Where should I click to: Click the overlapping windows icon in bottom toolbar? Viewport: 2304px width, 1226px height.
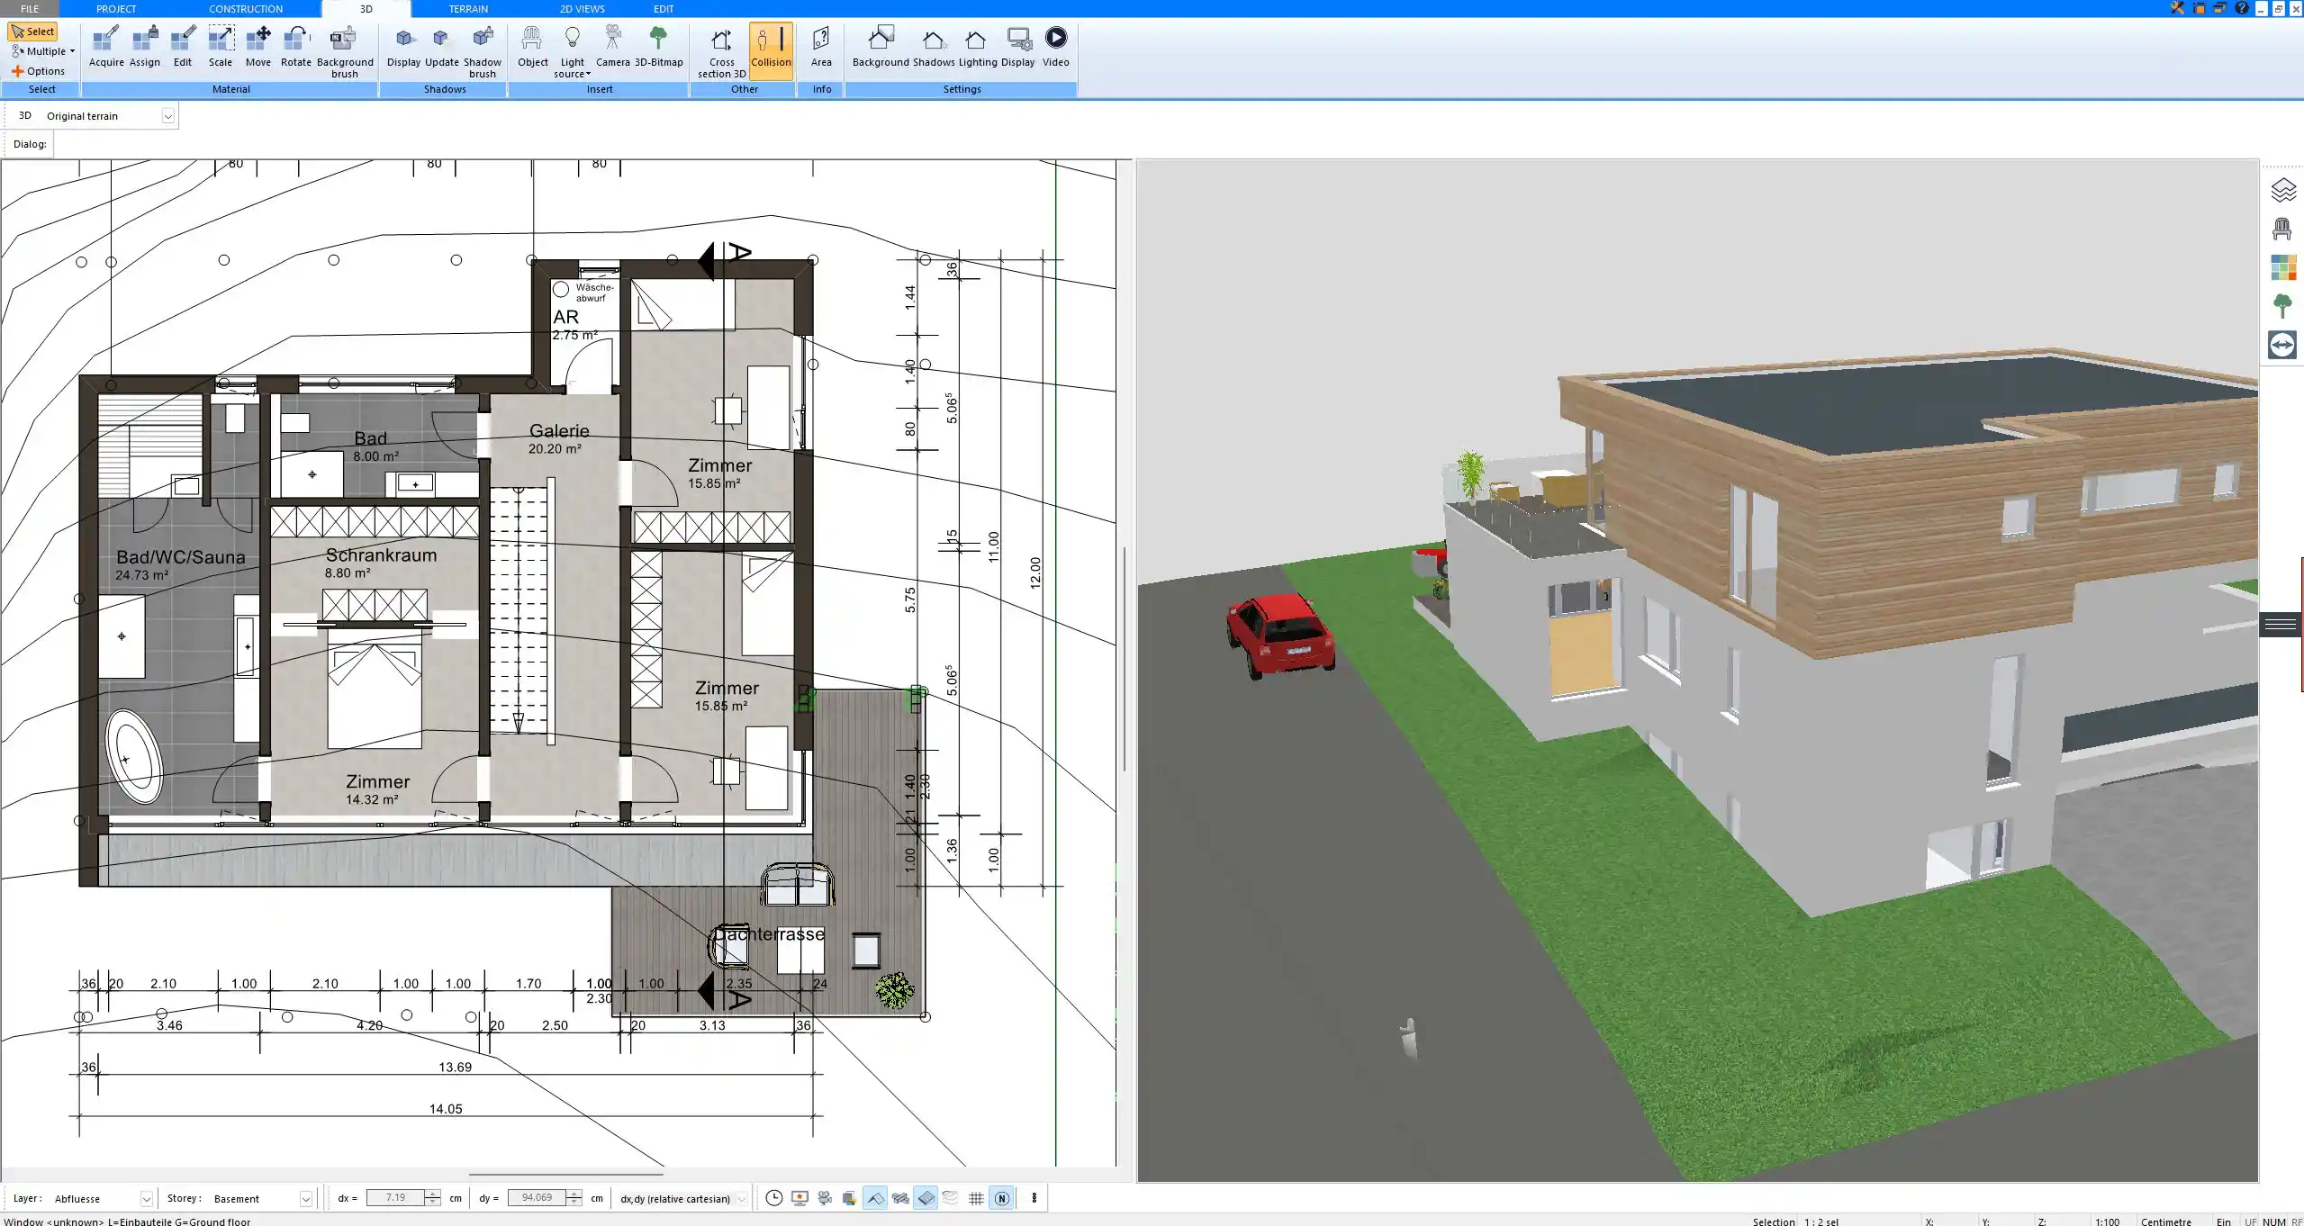849,1198
